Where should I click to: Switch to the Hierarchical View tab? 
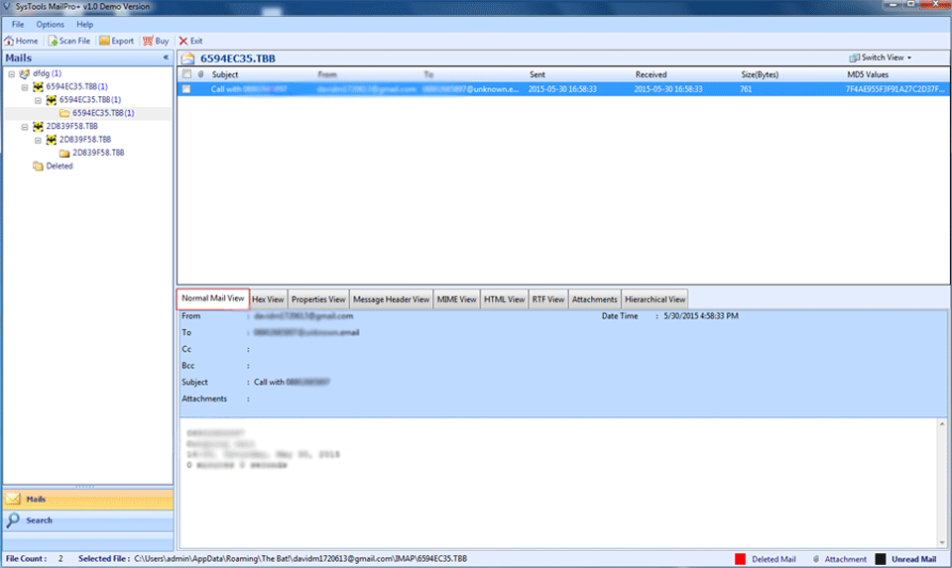(x=655, y=299)
